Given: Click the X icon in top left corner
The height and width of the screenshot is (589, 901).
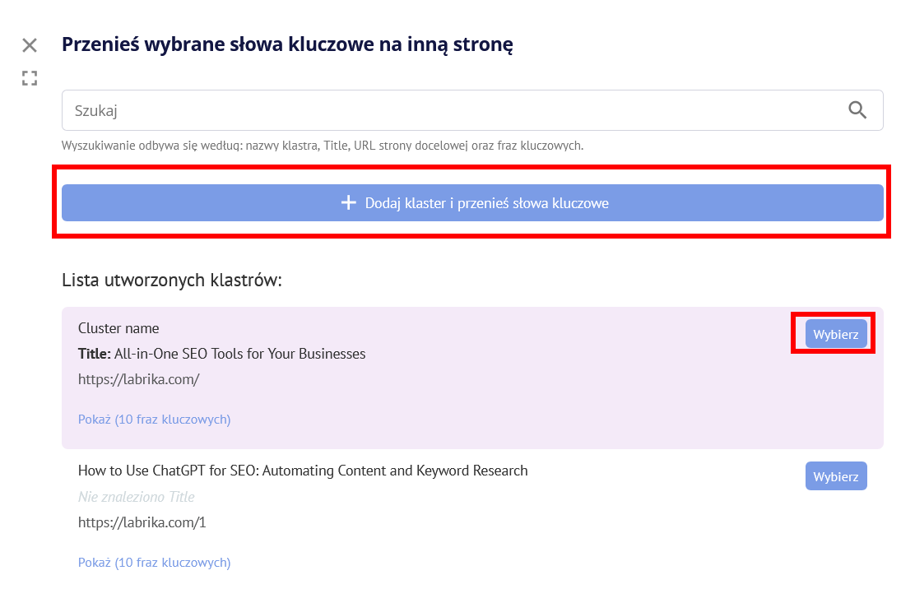Looking at the screenshot, I should [30, 45].
